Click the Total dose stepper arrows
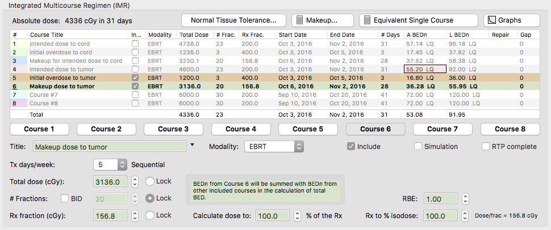 (135, 182)
